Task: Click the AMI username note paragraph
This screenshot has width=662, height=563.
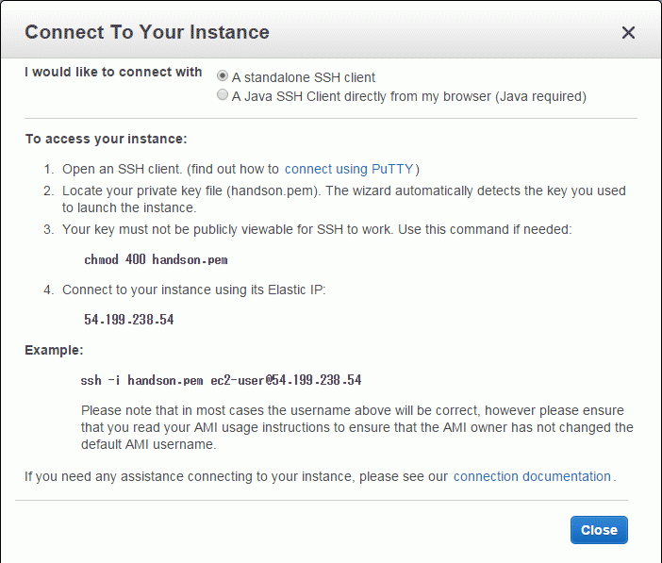Action: [x=356, y=427]
